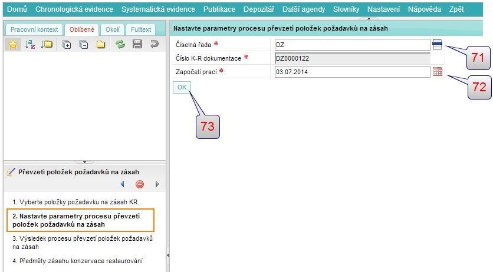
Task: Select step 3 Výsledek procesu převzetí položek
Action: coord(83,243)
